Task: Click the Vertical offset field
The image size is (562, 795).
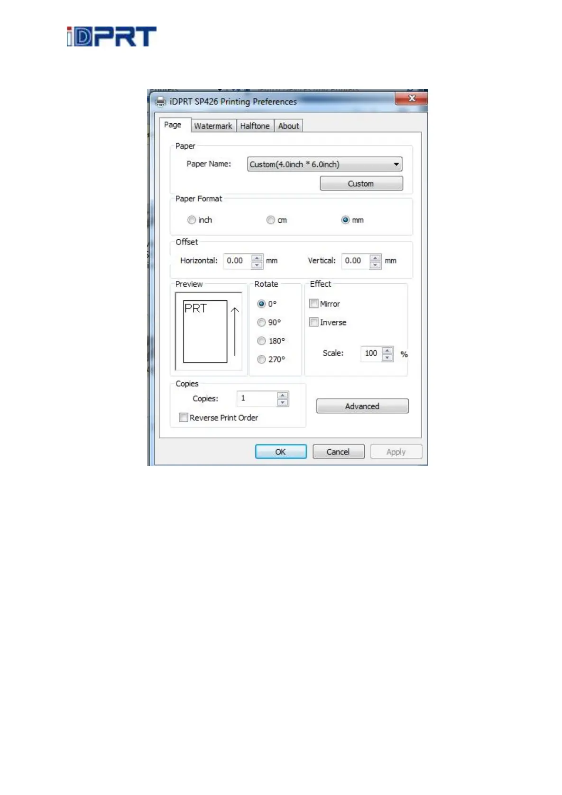Action: [356, 261]
